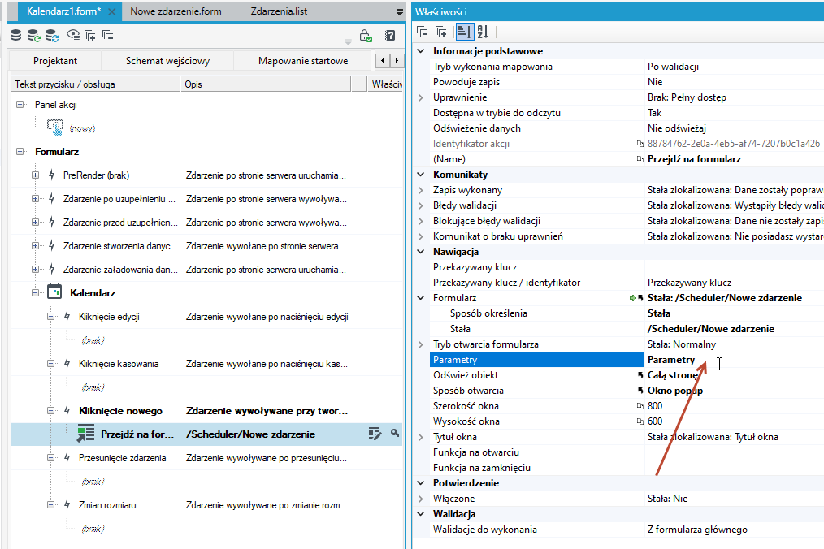Click the calendar icon beside Kalendarz node
Viewport: 824px width, 549px height.
pos(54,292)
